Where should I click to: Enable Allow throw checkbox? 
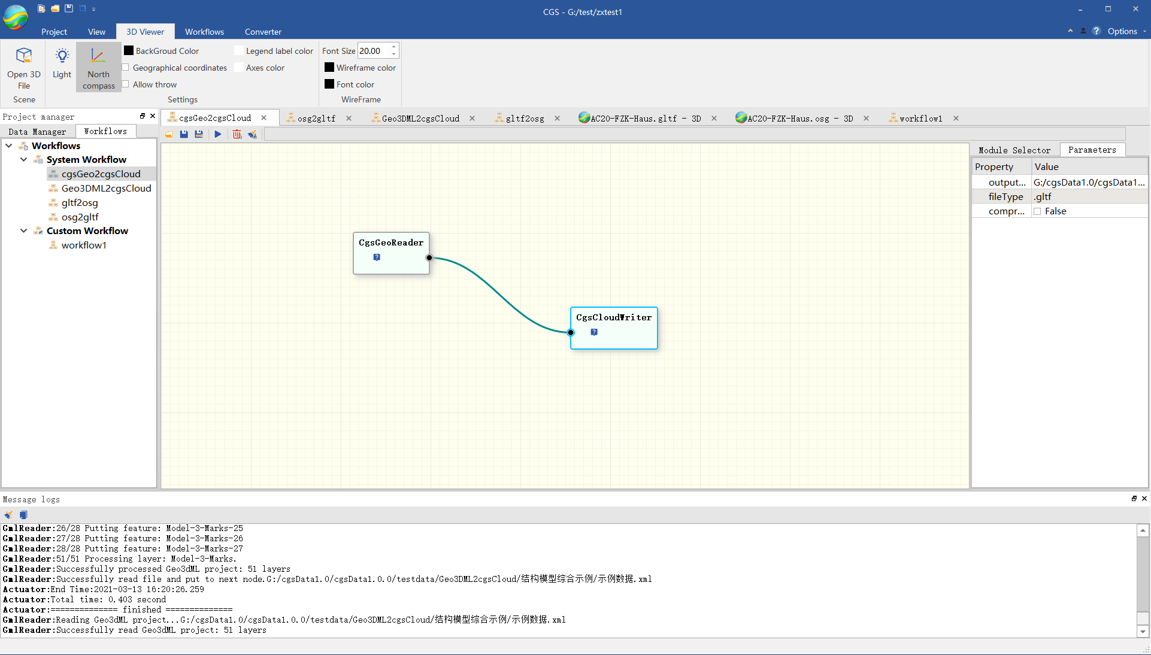tap(126, 84)
